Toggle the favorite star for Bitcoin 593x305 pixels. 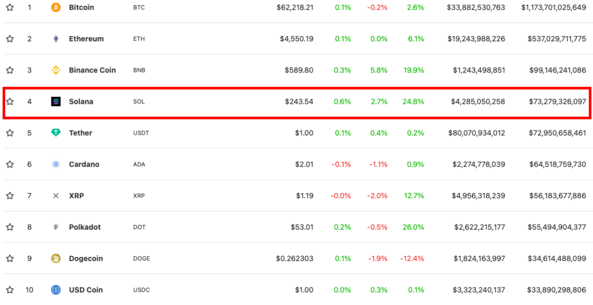click(10, 8)
